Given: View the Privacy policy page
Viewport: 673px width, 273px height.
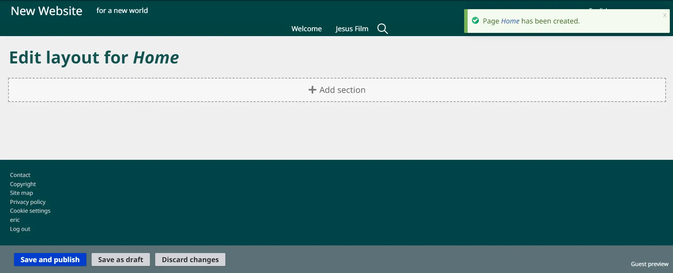Looking at the screenshot, I should tap(28, 202).
